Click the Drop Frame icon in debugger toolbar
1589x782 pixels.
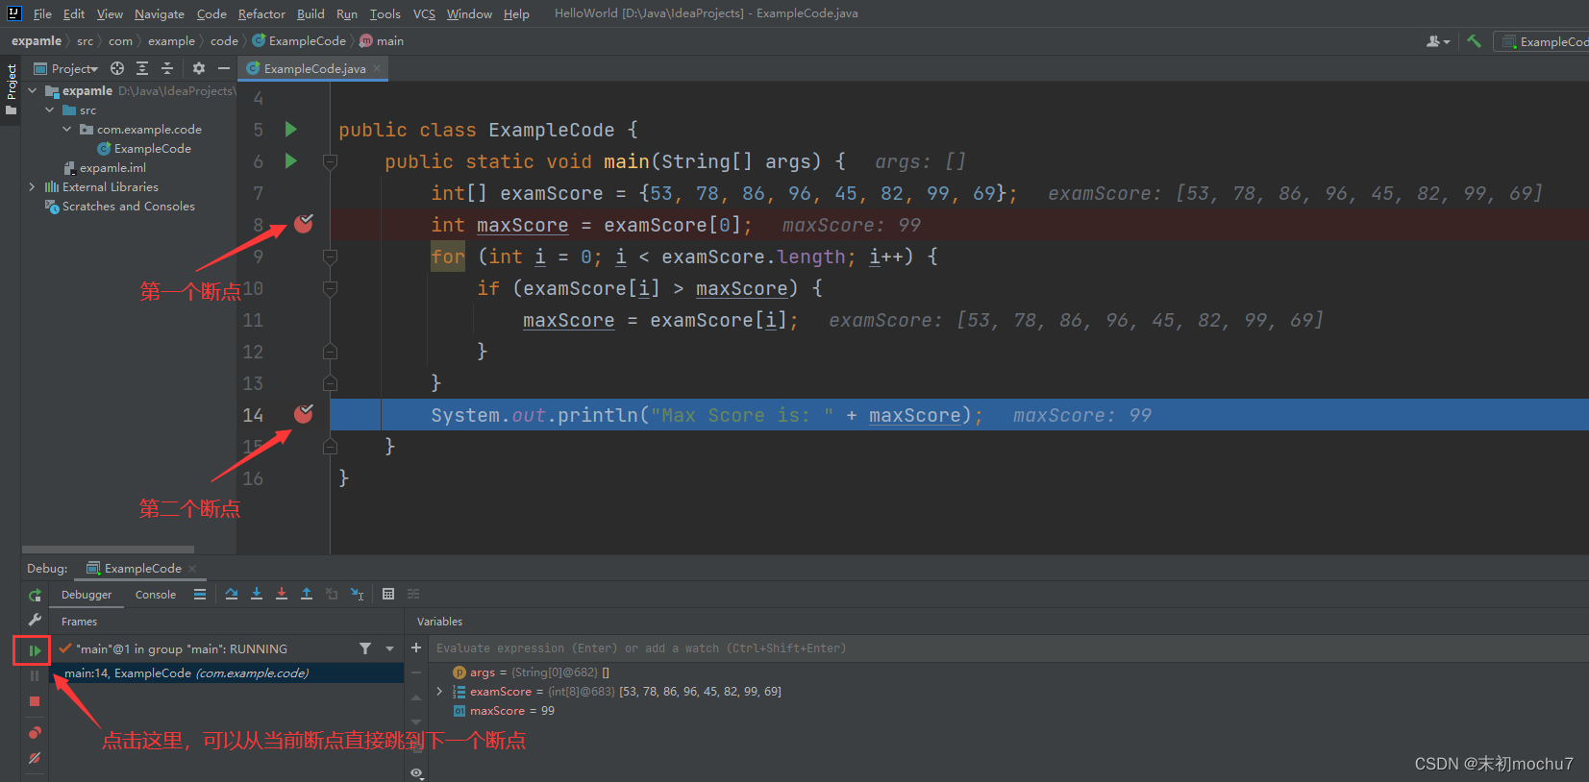coord(332,594)
